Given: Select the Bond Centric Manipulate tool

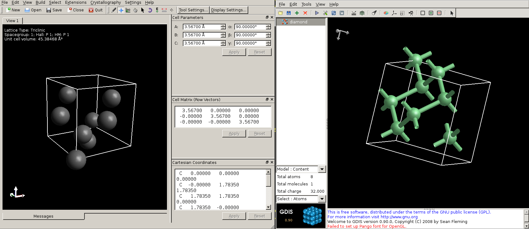Looking at the screenshot, I should pos(128,10).
